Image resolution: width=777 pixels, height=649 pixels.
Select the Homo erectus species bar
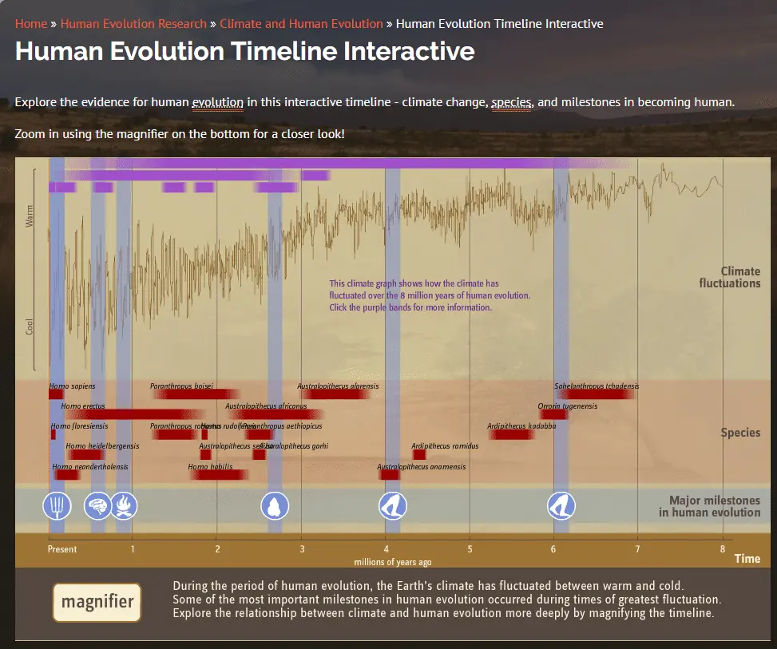[x=135, y=414]
